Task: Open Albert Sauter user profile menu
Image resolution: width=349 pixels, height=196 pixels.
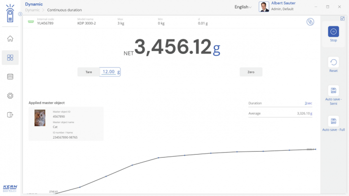Action: coord(277,6)
